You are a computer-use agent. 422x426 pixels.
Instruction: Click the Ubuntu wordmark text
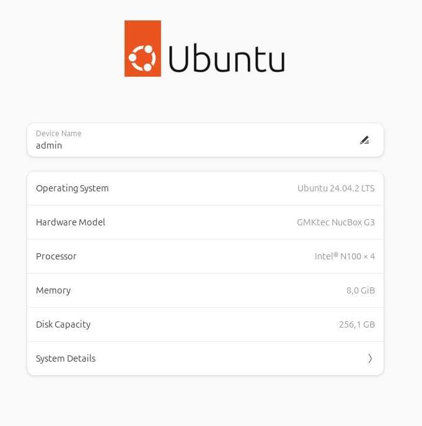[x=227, y=58]
